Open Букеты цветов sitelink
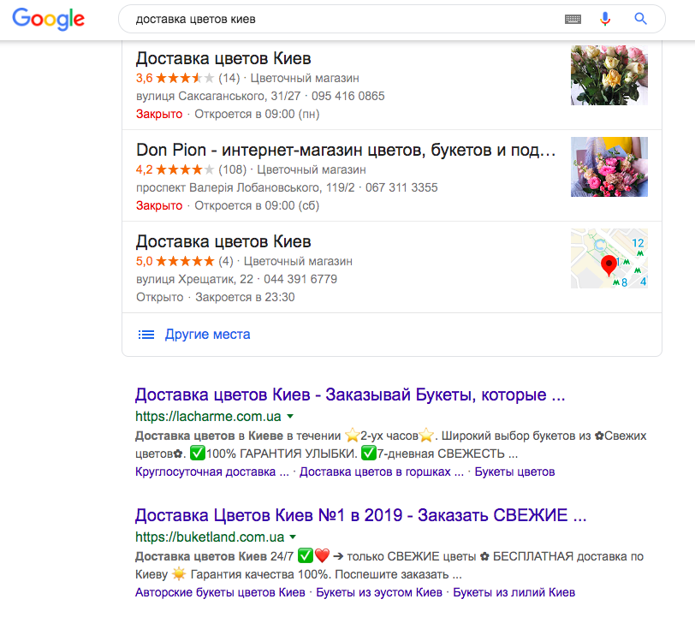This screenshot has height=617, width=695. pyautogui.click(x=514, y=472)
